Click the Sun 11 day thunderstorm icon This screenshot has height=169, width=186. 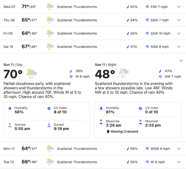(x=31, y=73)
